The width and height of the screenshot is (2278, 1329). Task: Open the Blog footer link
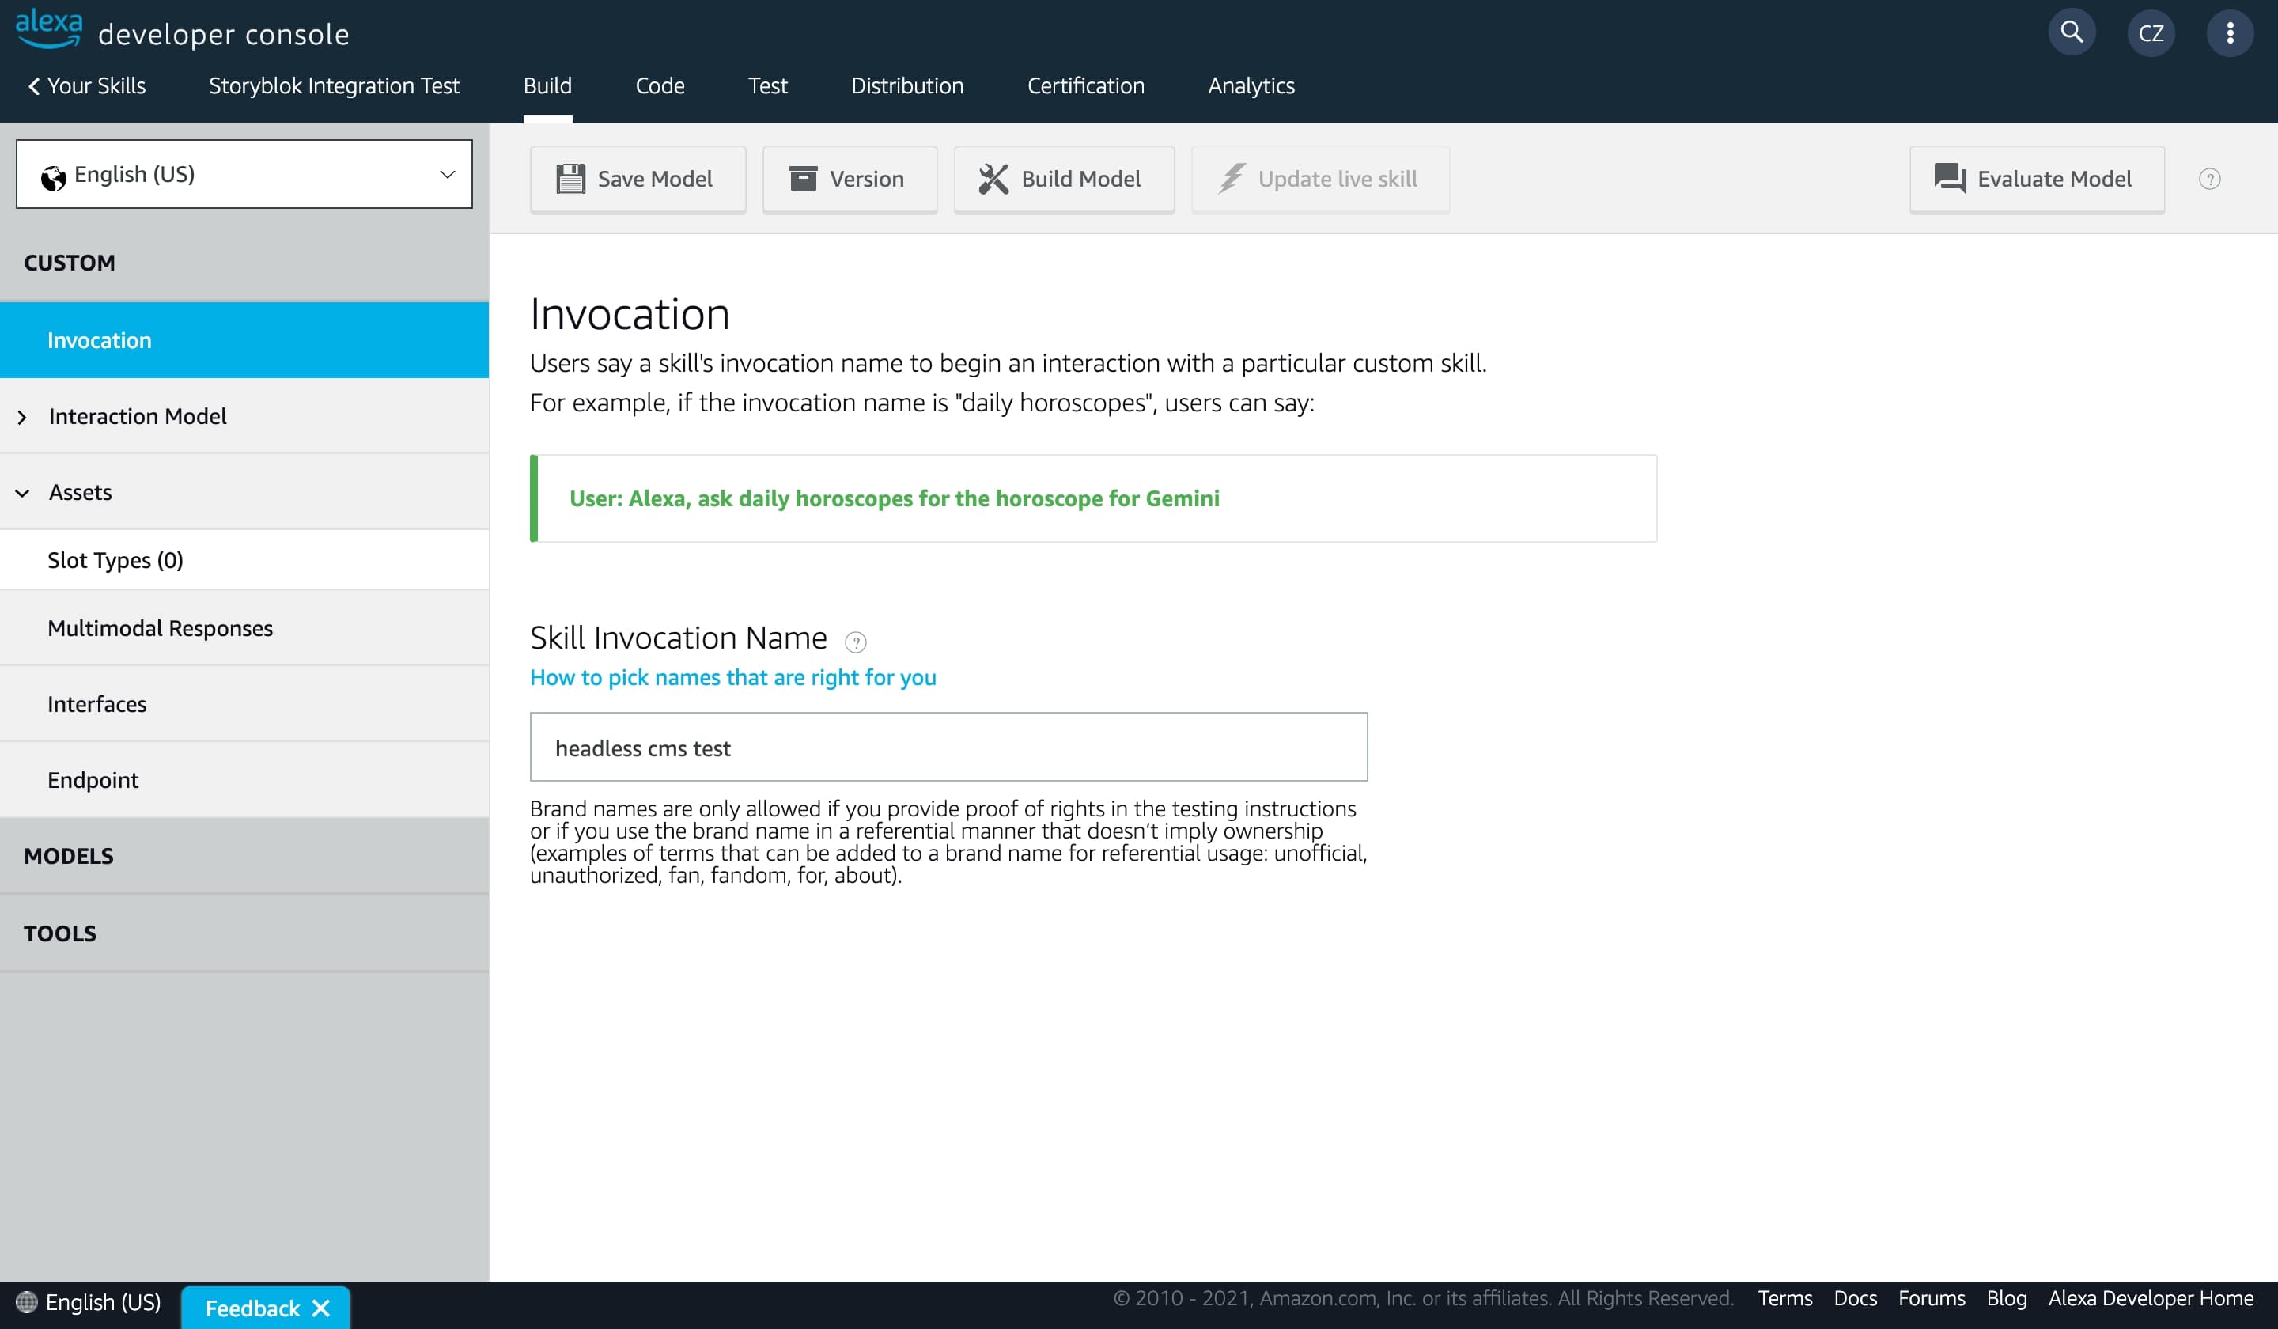point(2006,1299)
